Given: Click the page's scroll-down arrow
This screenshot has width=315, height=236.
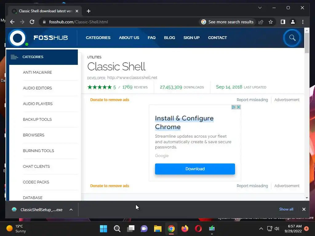Looking at the screenshot, I should tap(307, 198).
